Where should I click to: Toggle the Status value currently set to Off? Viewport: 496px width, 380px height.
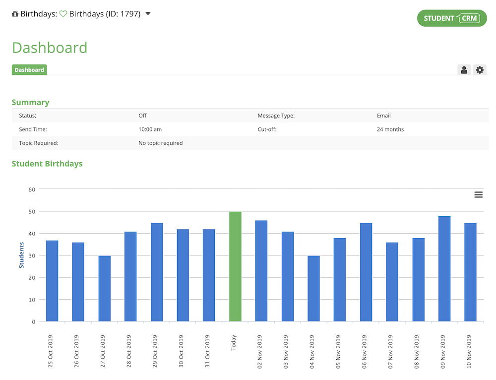tap(143, 115)
